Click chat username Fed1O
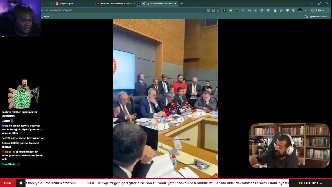The height and width of the screenshot is (187, 332). pos(6,138)
